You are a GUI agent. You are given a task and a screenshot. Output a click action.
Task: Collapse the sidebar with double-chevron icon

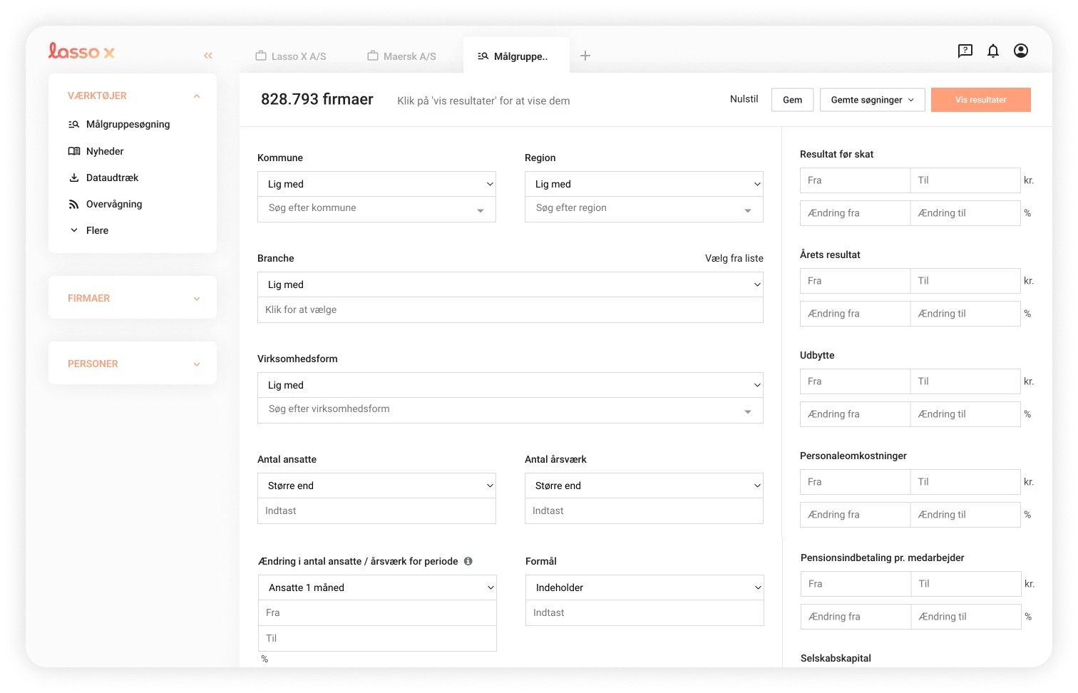click(208, 56)
